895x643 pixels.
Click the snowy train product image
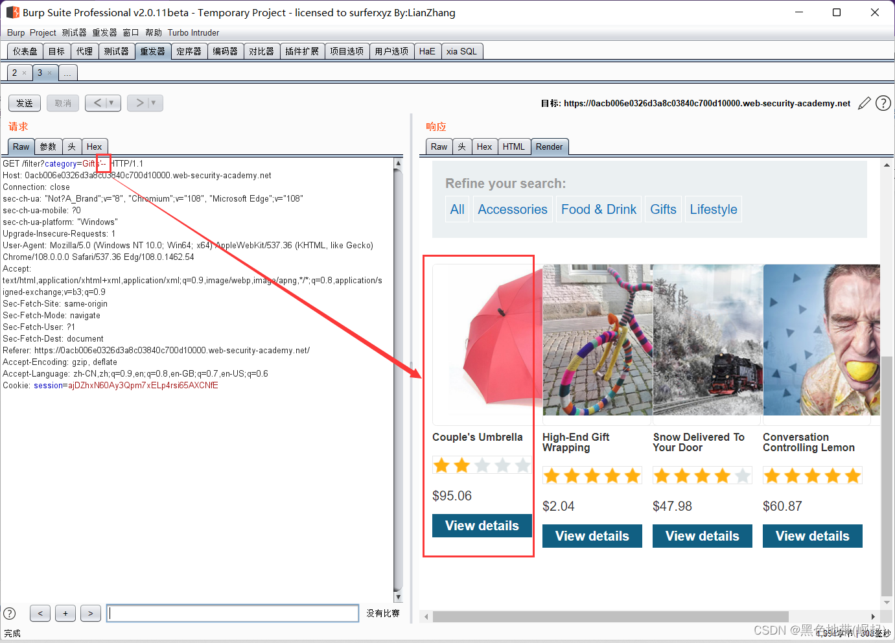point(708,340)
